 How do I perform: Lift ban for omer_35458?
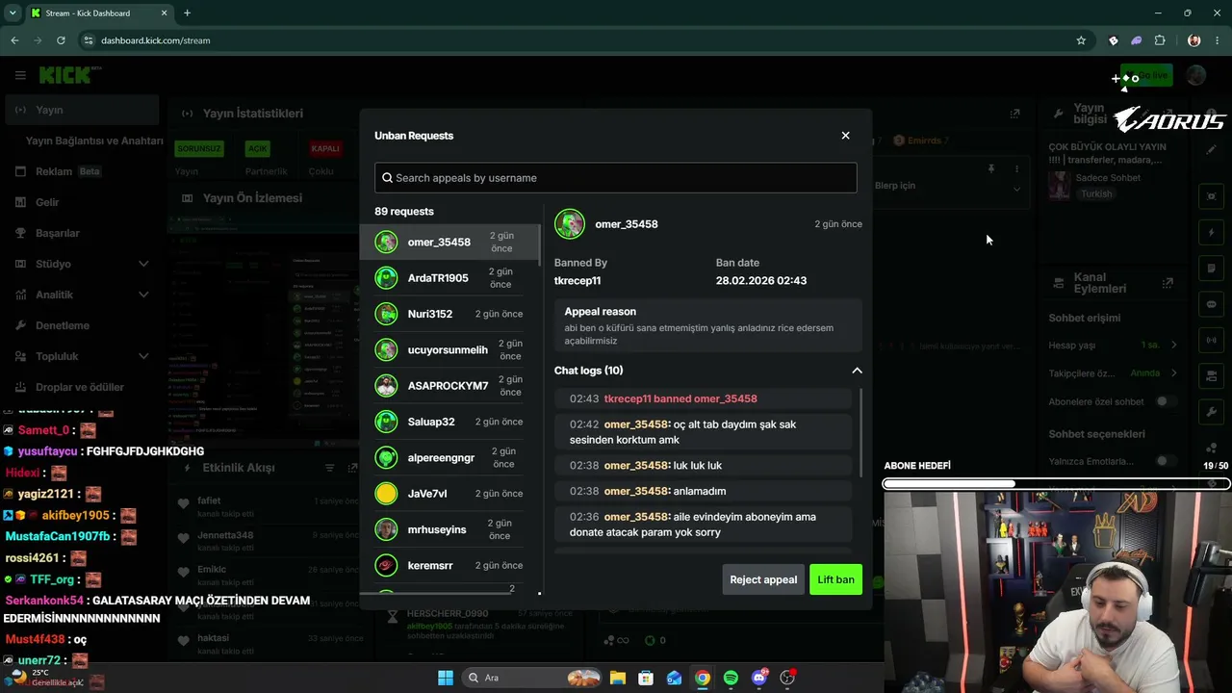(835, 579)
